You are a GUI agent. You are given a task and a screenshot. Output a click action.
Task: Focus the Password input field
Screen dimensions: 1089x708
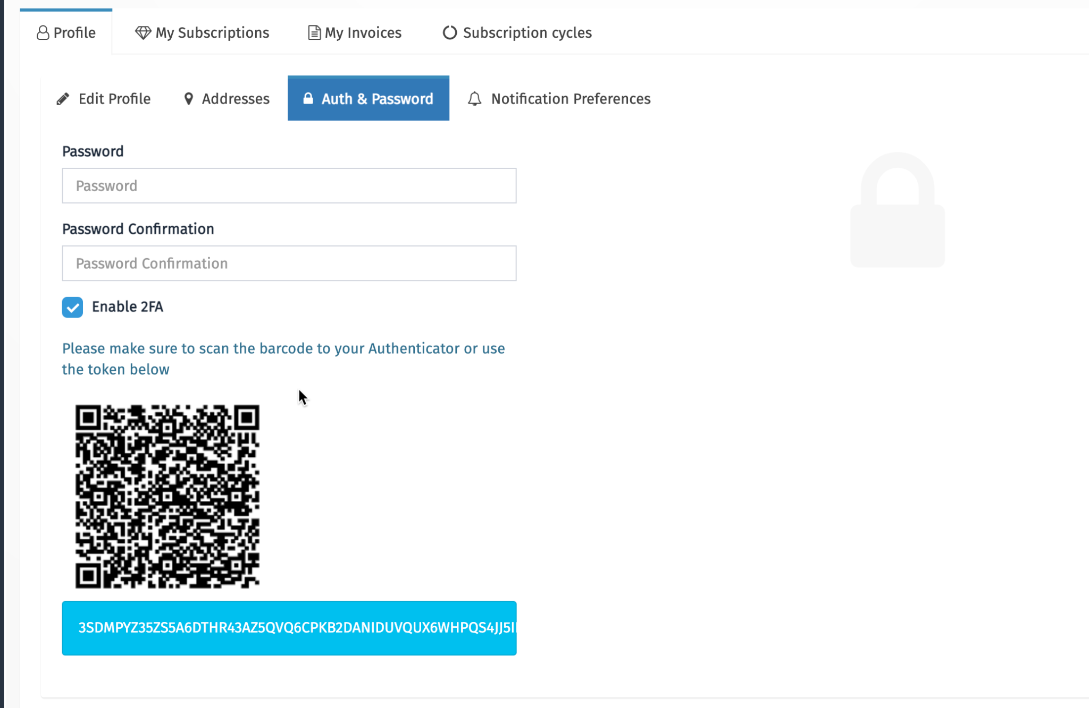click(289, 186)
